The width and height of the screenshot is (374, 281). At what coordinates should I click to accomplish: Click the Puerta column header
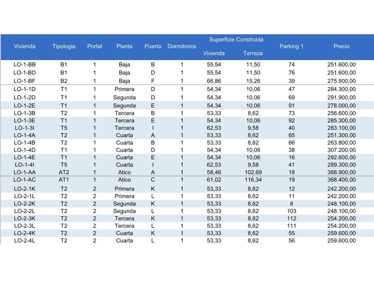tap(153, 46)
